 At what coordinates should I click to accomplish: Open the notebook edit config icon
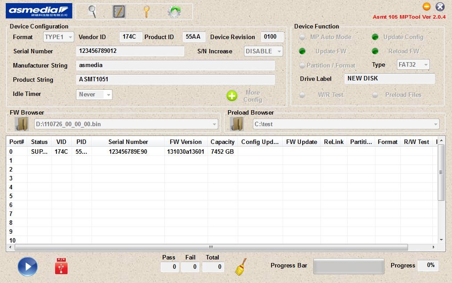119,12
